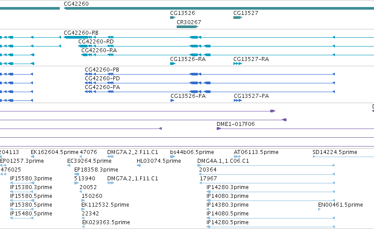Click the EP18358.3prime arrow glyph
This screenshot has height=229, width=374.
click(x=76, y=174)
